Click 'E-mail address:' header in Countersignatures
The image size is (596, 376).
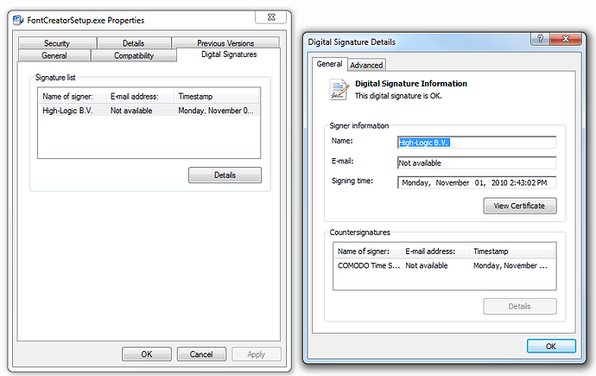435,252
